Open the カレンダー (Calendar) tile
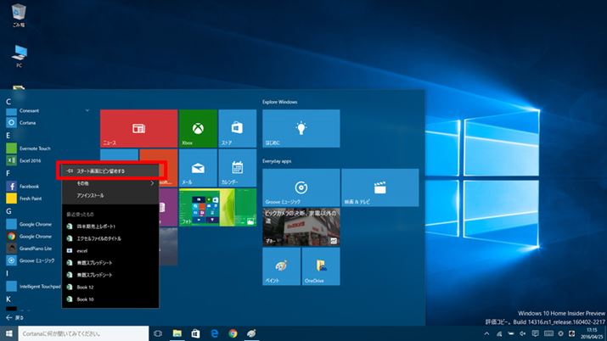 click(x=237, y=168)
